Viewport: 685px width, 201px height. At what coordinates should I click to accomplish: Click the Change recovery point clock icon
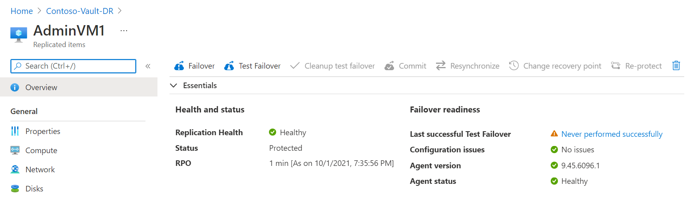[514, 65]
